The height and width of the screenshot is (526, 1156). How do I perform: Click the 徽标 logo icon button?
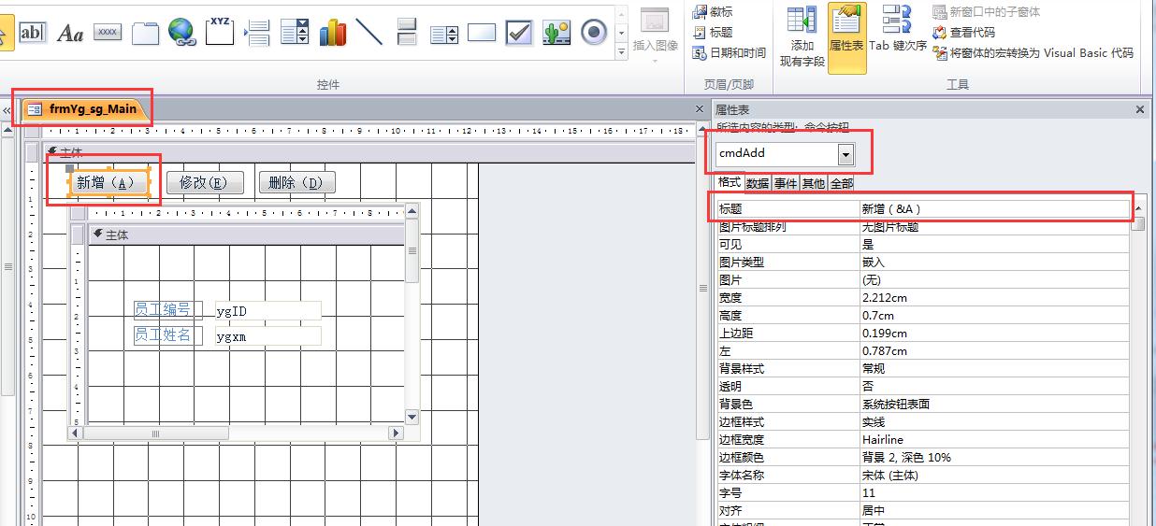pyautogui.click(x=713, y=11)
